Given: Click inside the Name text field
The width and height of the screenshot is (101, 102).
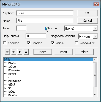Looking at the screenshot, I should [x=45, y=21].
